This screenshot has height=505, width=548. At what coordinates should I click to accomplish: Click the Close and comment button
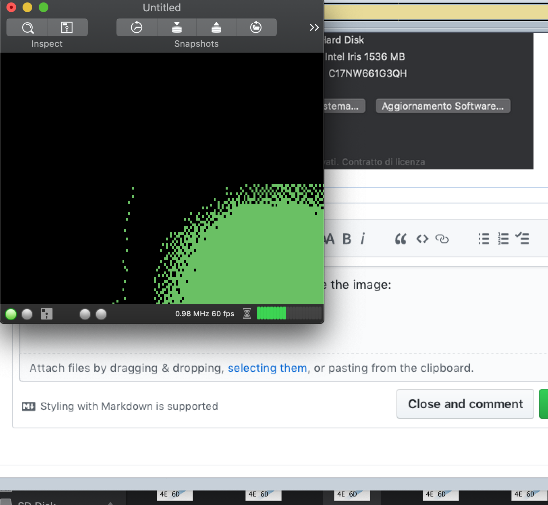(x=465, y=404)
